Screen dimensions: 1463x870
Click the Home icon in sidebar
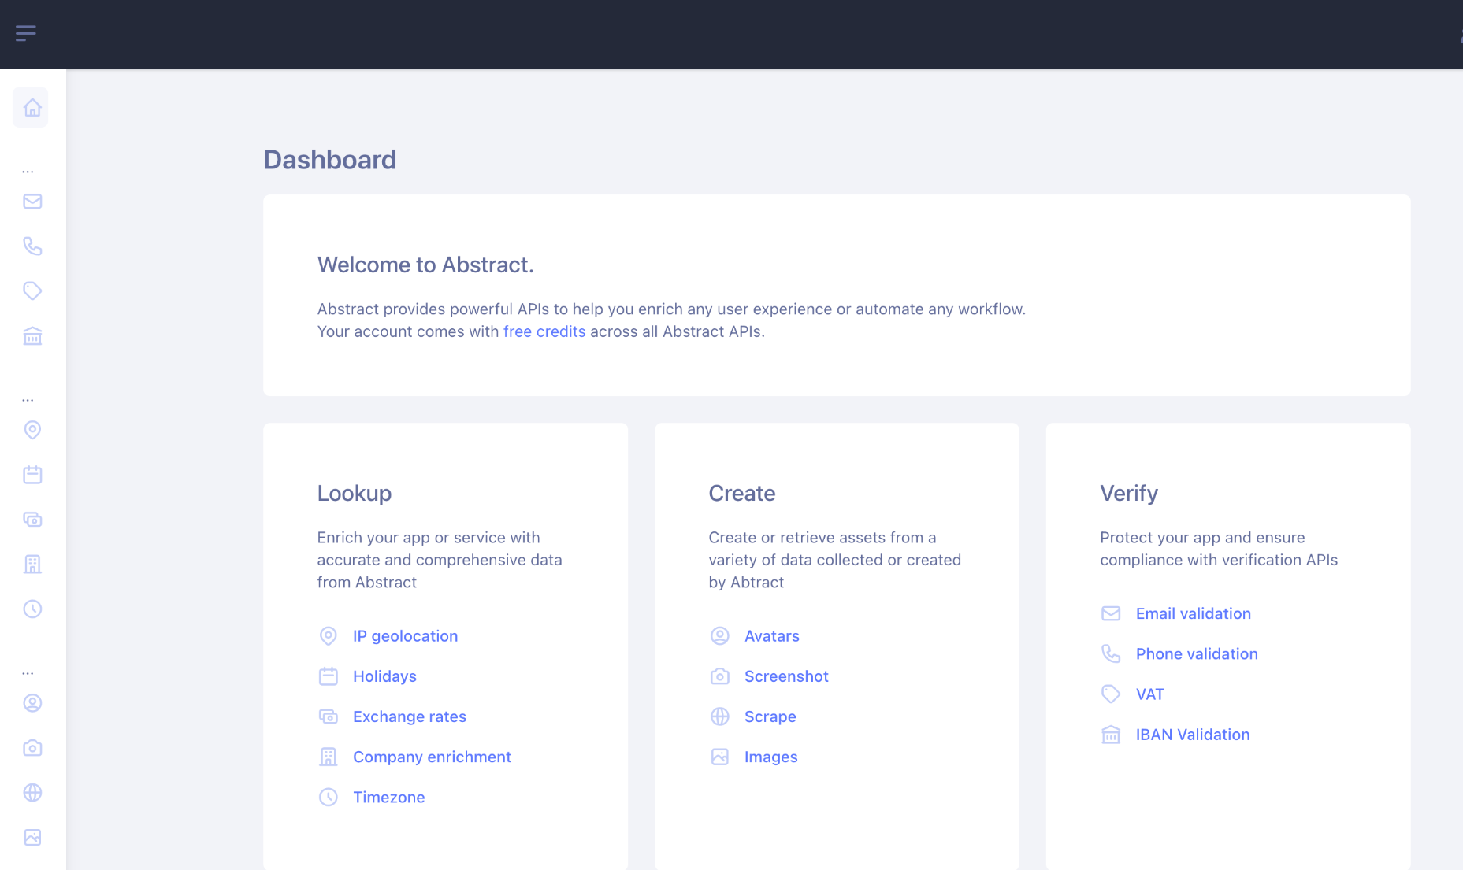pyautogui.click(x=32, y=108)
